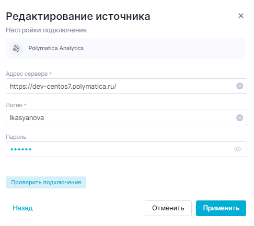Click the lkasyanova login text
Image resolution: width=254 pixels, height=226 pixels.
[x=27, y=118]
